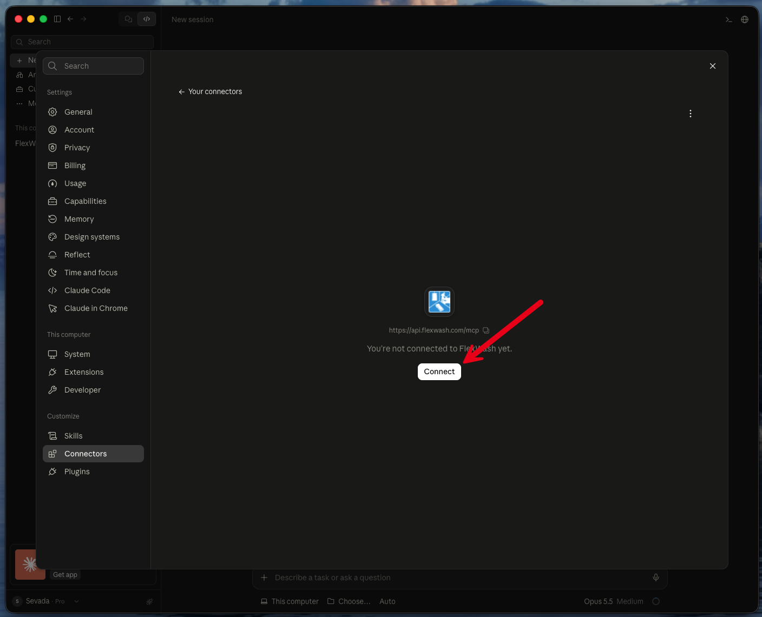Screen dimensions: 762x617
Task: Open General settings
Action: tap(93, 112)
